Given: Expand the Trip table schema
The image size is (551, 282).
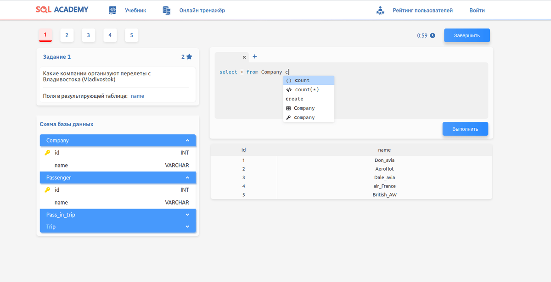Looking at the screenshot, I should point(187,227).
